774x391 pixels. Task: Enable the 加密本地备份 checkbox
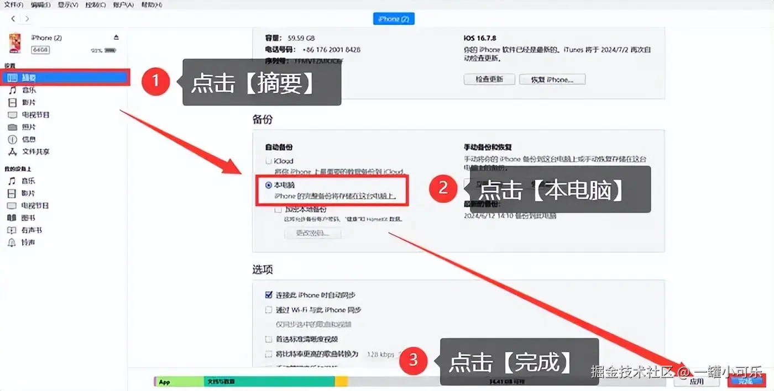(x=278, y=210)
